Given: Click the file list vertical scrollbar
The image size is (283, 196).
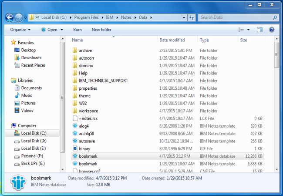Looking at the screenshot, I should 276,109.
